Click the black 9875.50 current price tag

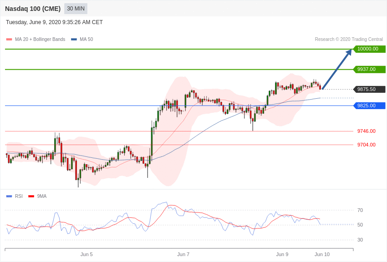tap(369, 89)
